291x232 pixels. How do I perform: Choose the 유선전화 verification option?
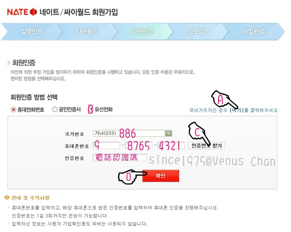coord(103,110)
